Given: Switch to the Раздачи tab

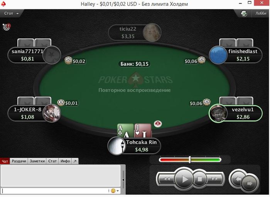Looking at the screenshot, I should tap(19, 161).
